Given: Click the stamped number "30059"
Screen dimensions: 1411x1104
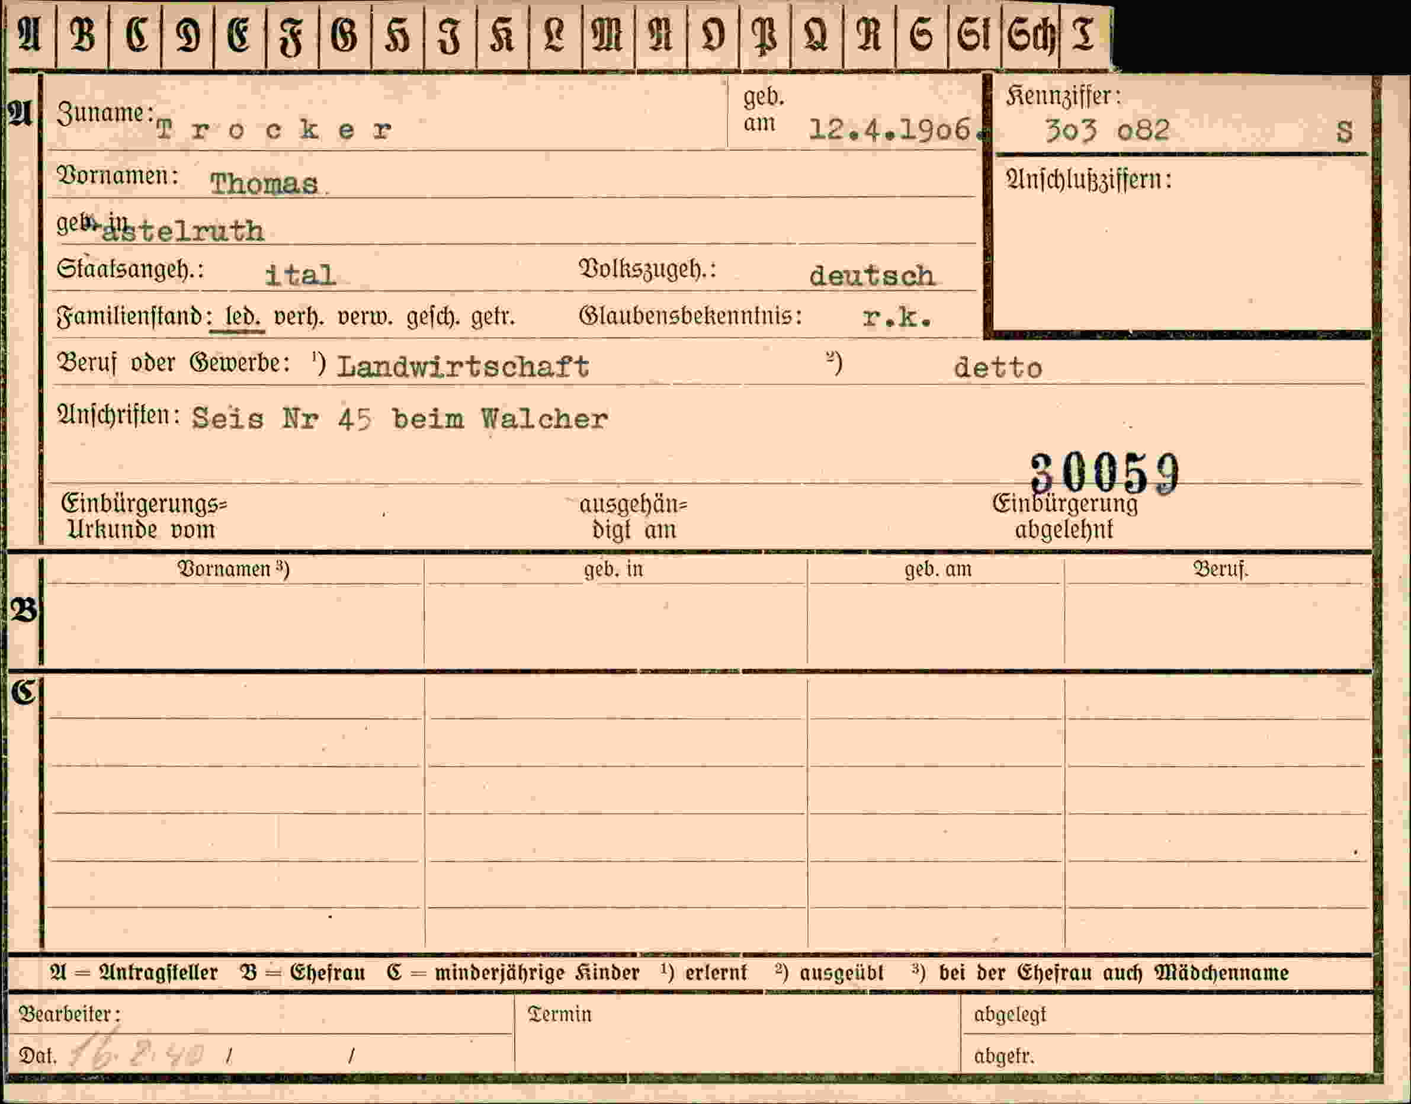Looking at the screenshot, I should click(1105, 473).
